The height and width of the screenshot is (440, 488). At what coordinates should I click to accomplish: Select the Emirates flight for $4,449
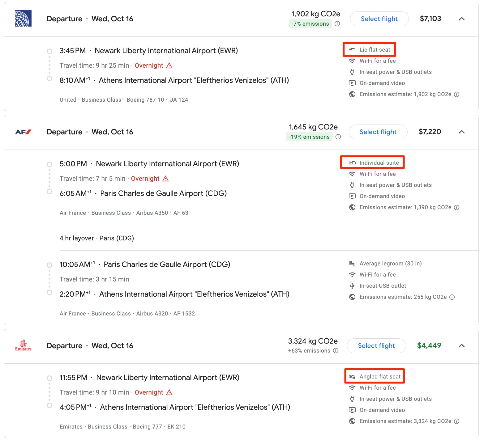point(376,346)
